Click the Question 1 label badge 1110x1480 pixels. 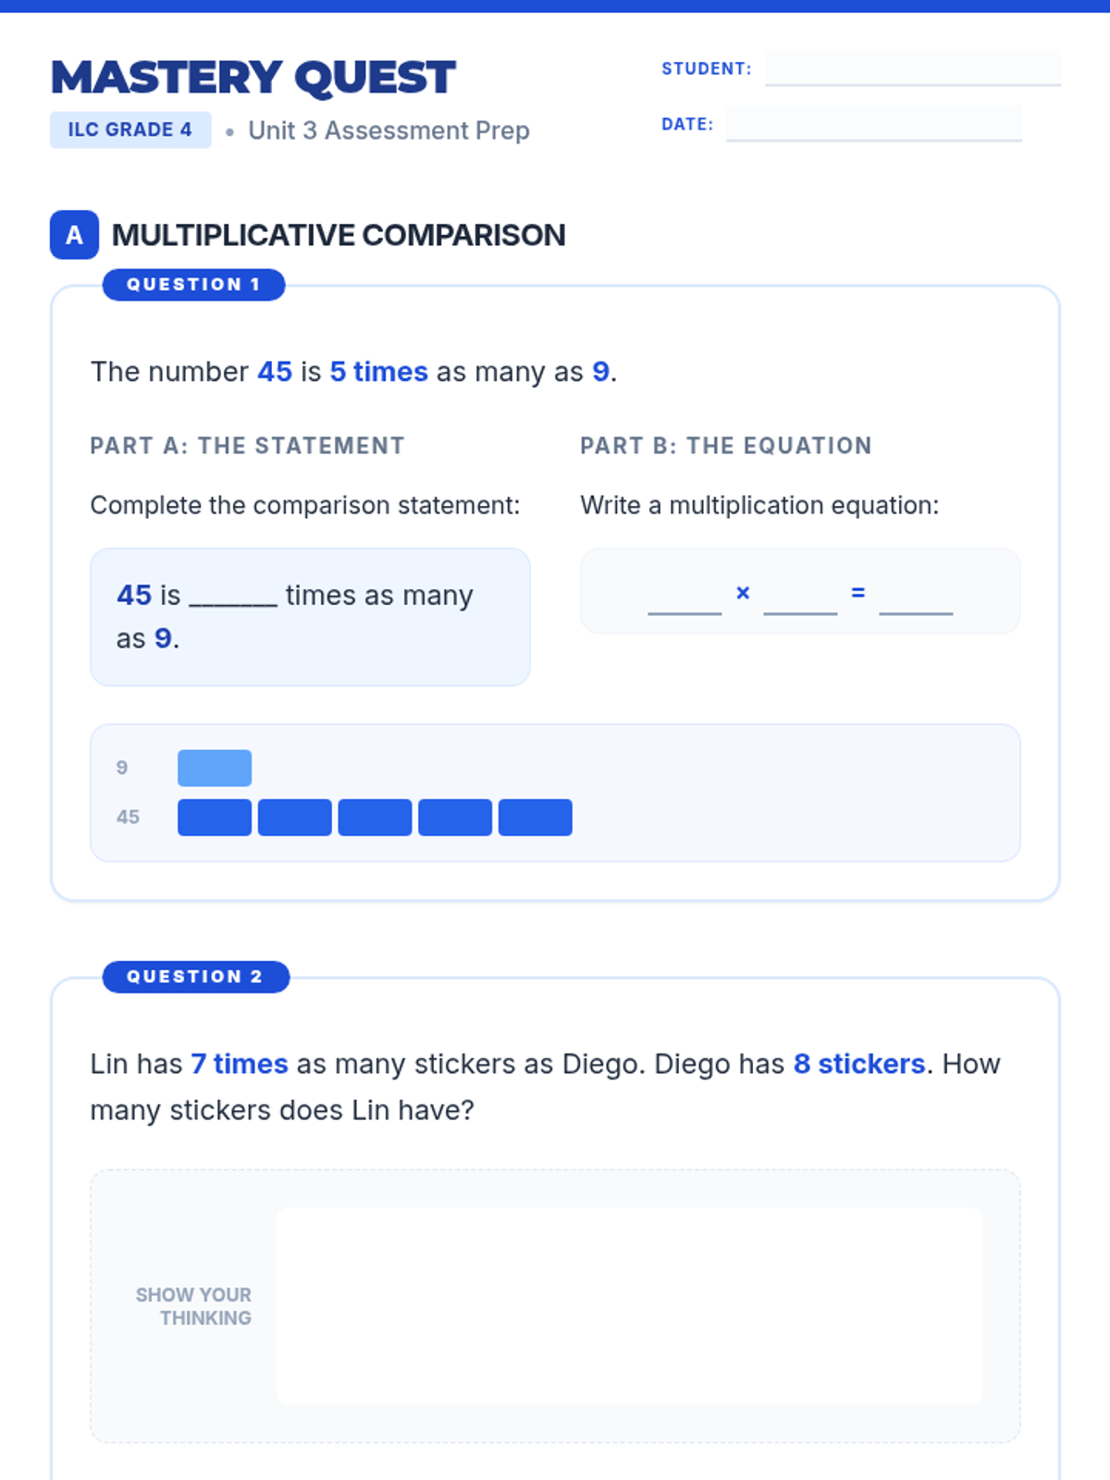(193, 284)
